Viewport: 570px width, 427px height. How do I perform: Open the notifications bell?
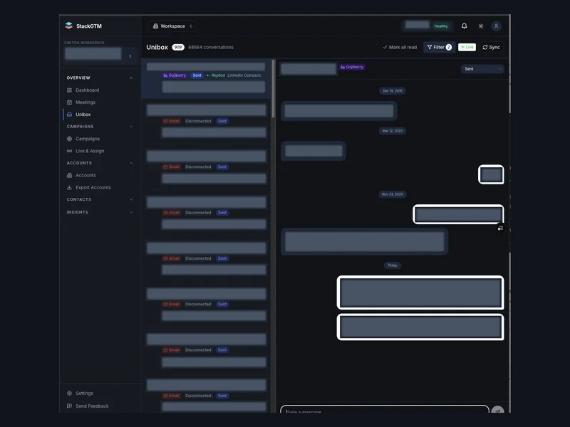pos(465,26)
